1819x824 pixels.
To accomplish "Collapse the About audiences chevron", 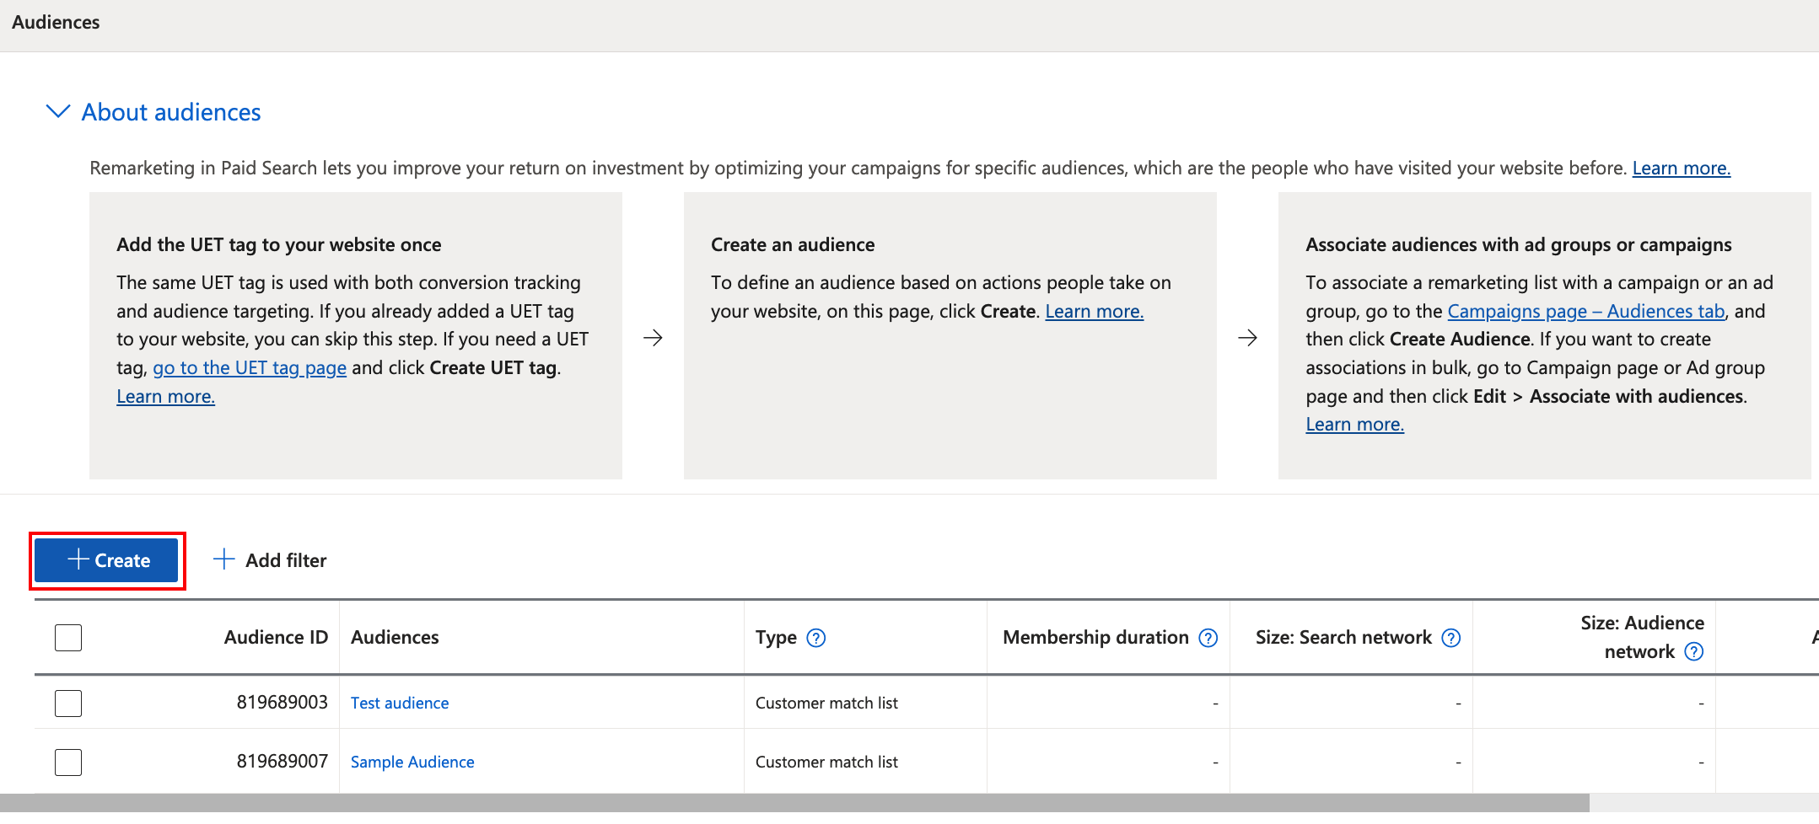I will coord(57,112).
